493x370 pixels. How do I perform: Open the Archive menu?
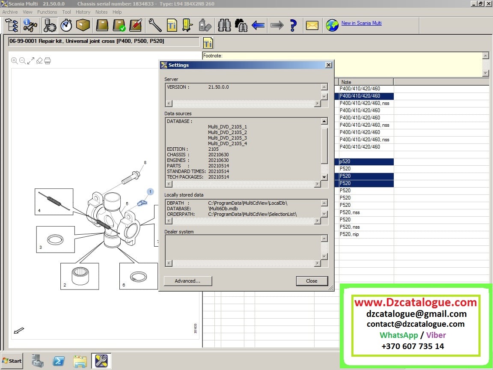tap(10, 12)
